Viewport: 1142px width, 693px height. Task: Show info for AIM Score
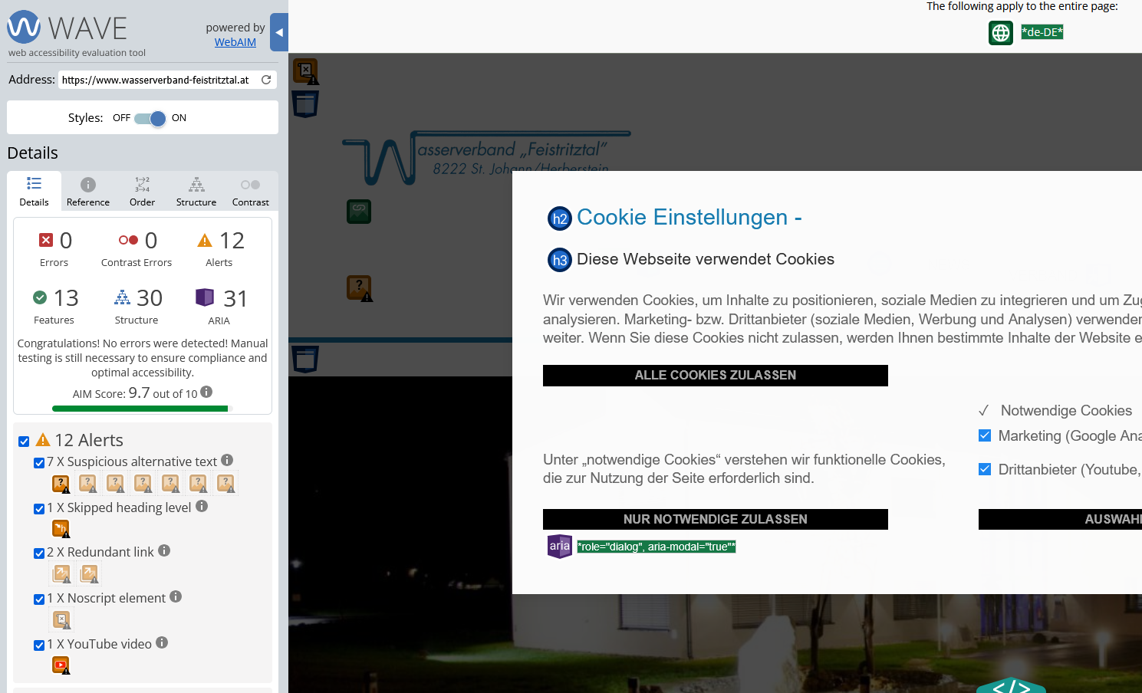206,392
